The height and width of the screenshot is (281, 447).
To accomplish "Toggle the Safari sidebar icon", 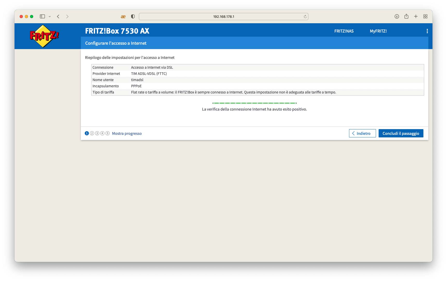I will pos(42,17).
